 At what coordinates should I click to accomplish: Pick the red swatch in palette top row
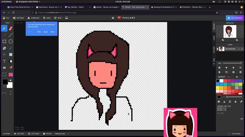click(x=225, y=81)
